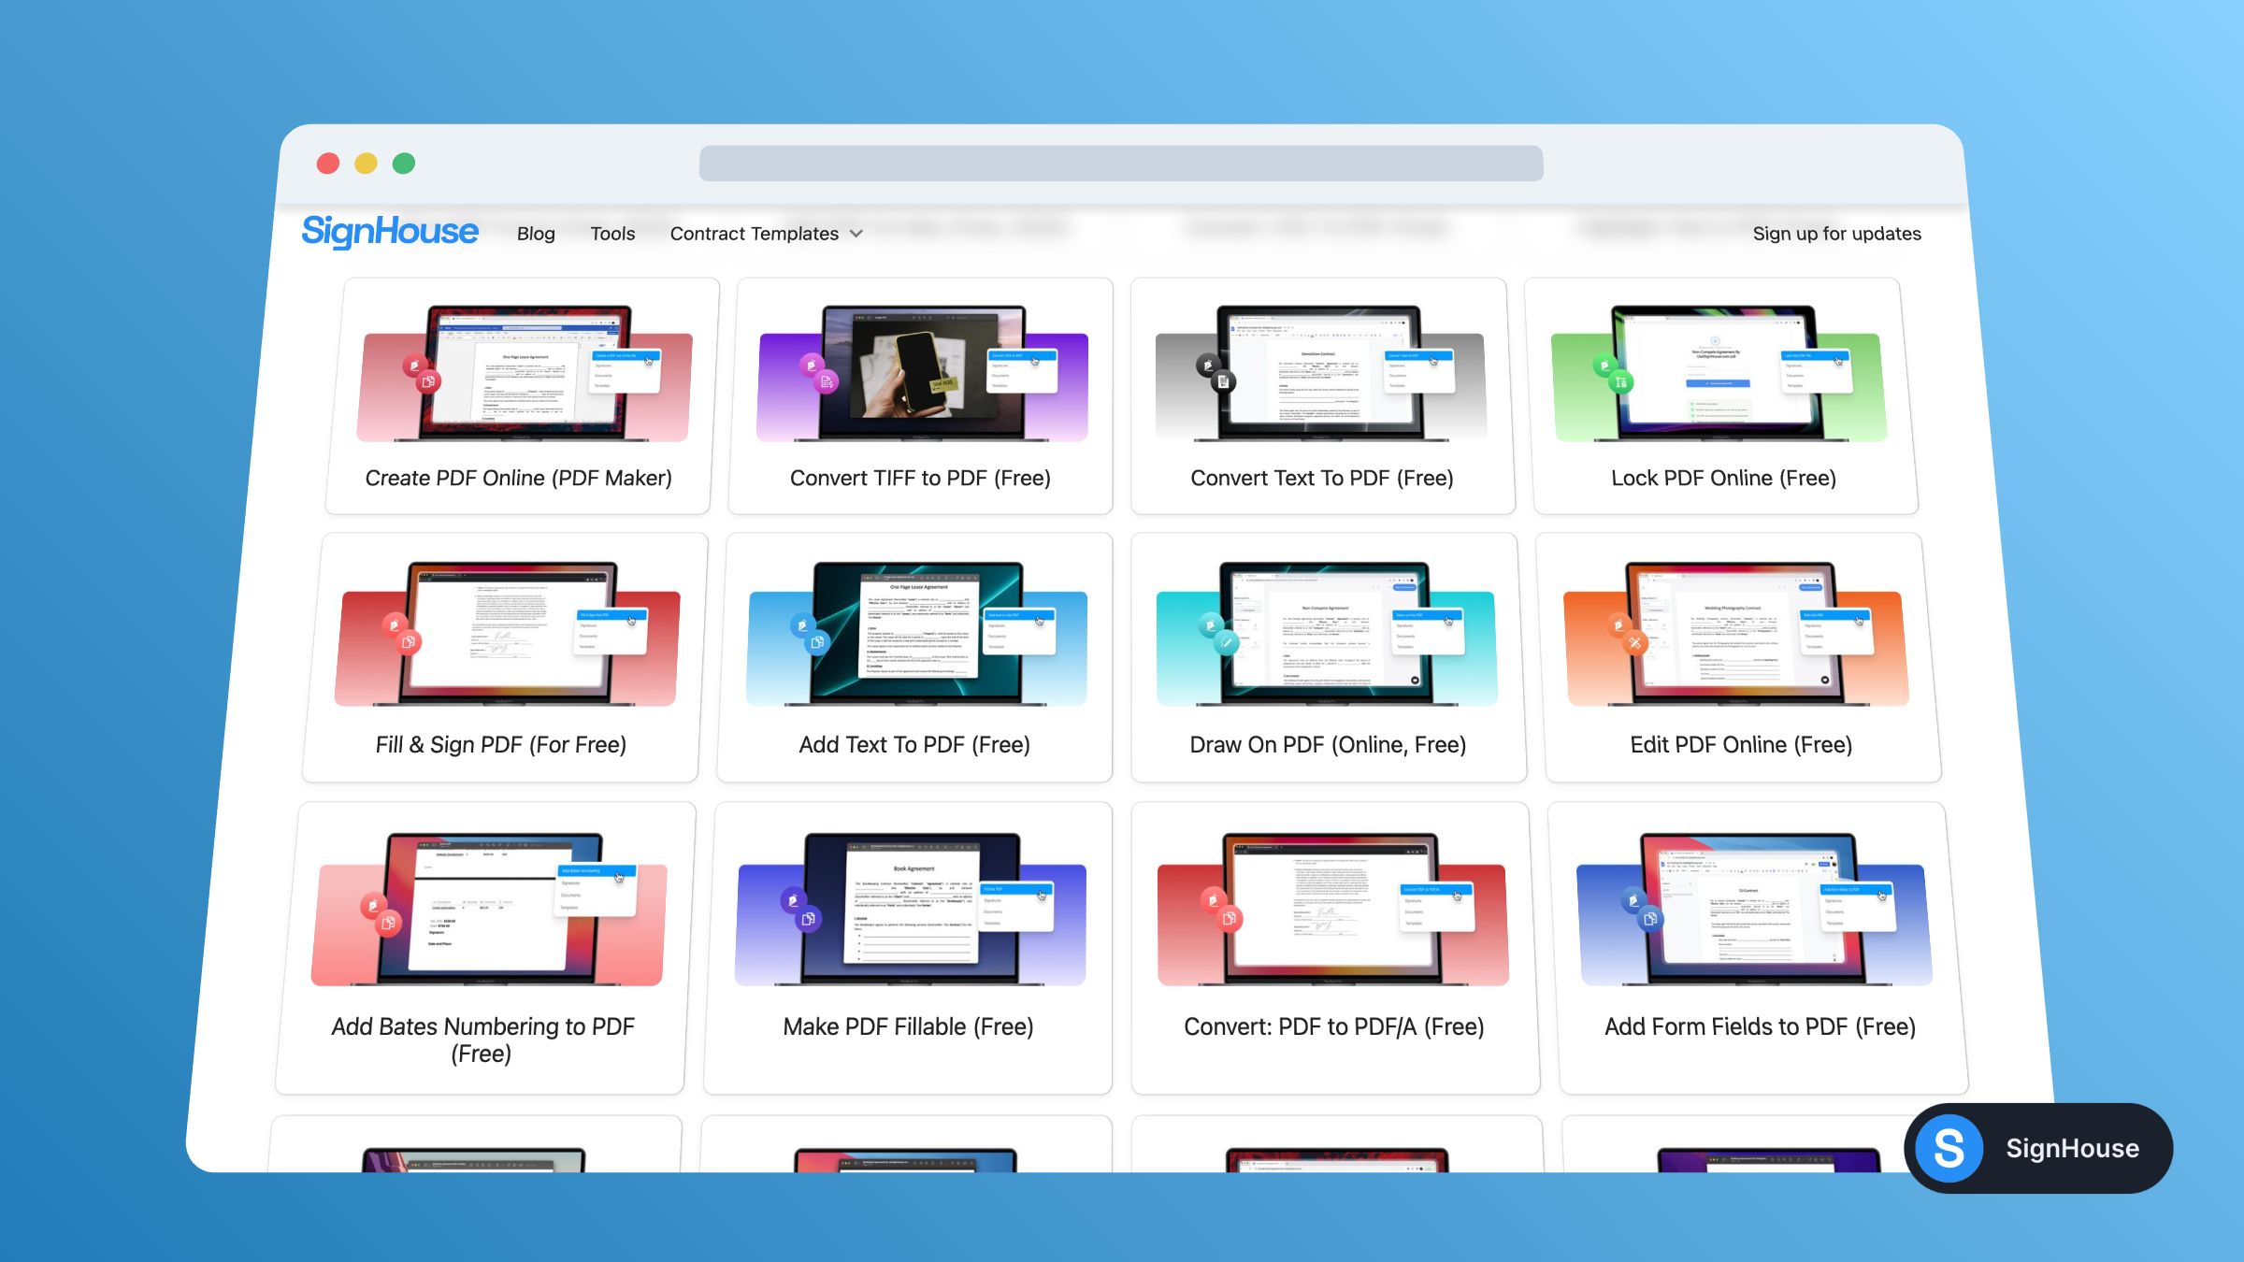The image size is (2244, 1262).
Task: Click the Convert Text To PDF thumbnail
Action: 1320,374
